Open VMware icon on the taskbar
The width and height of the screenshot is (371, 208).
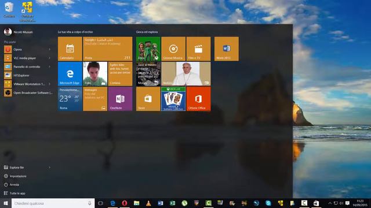pos(281,203)
